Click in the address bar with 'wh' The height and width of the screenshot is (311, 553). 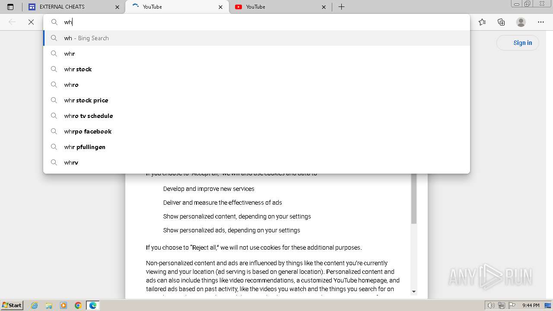point(257,22)
